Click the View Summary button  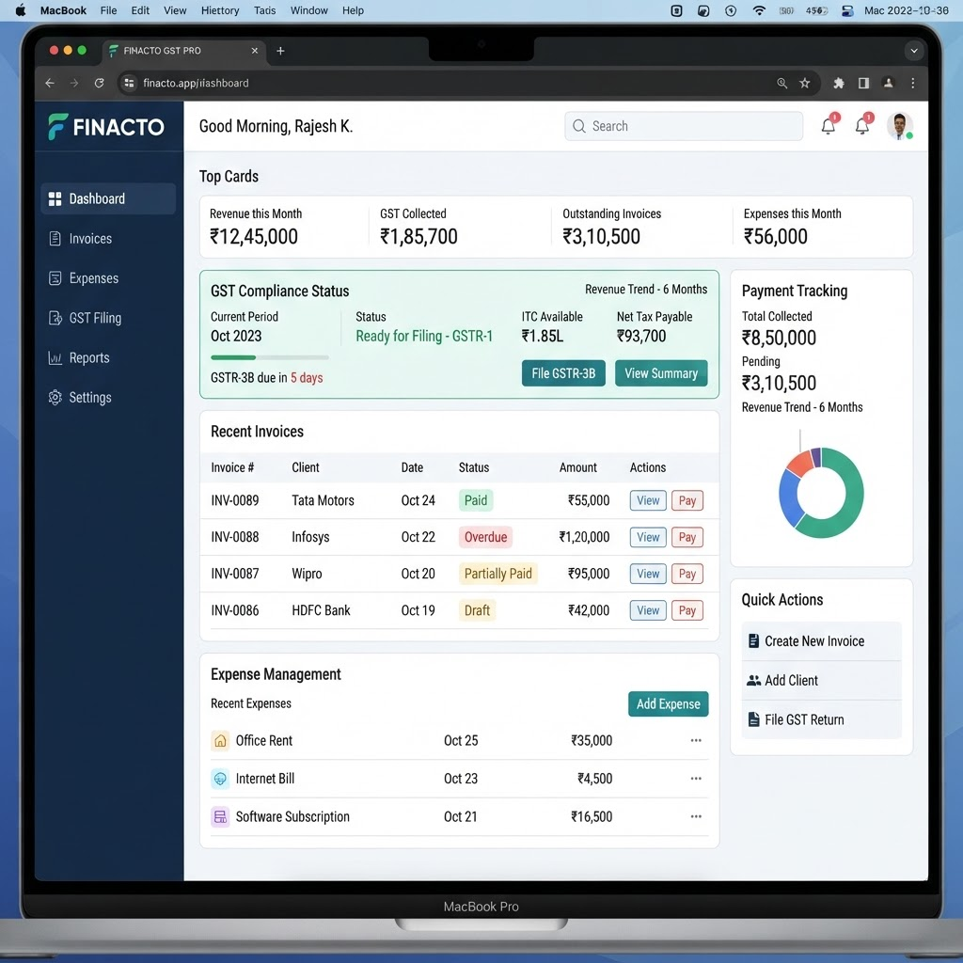coord(661,373)
